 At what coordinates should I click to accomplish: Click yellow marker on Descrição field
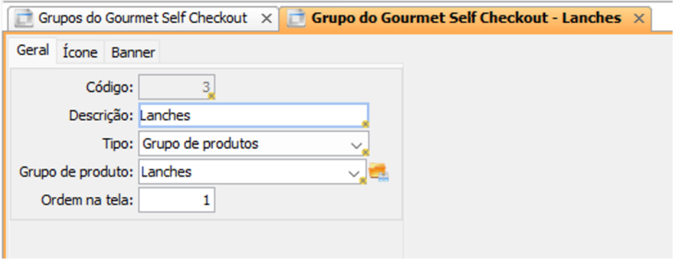click(365, 124)
